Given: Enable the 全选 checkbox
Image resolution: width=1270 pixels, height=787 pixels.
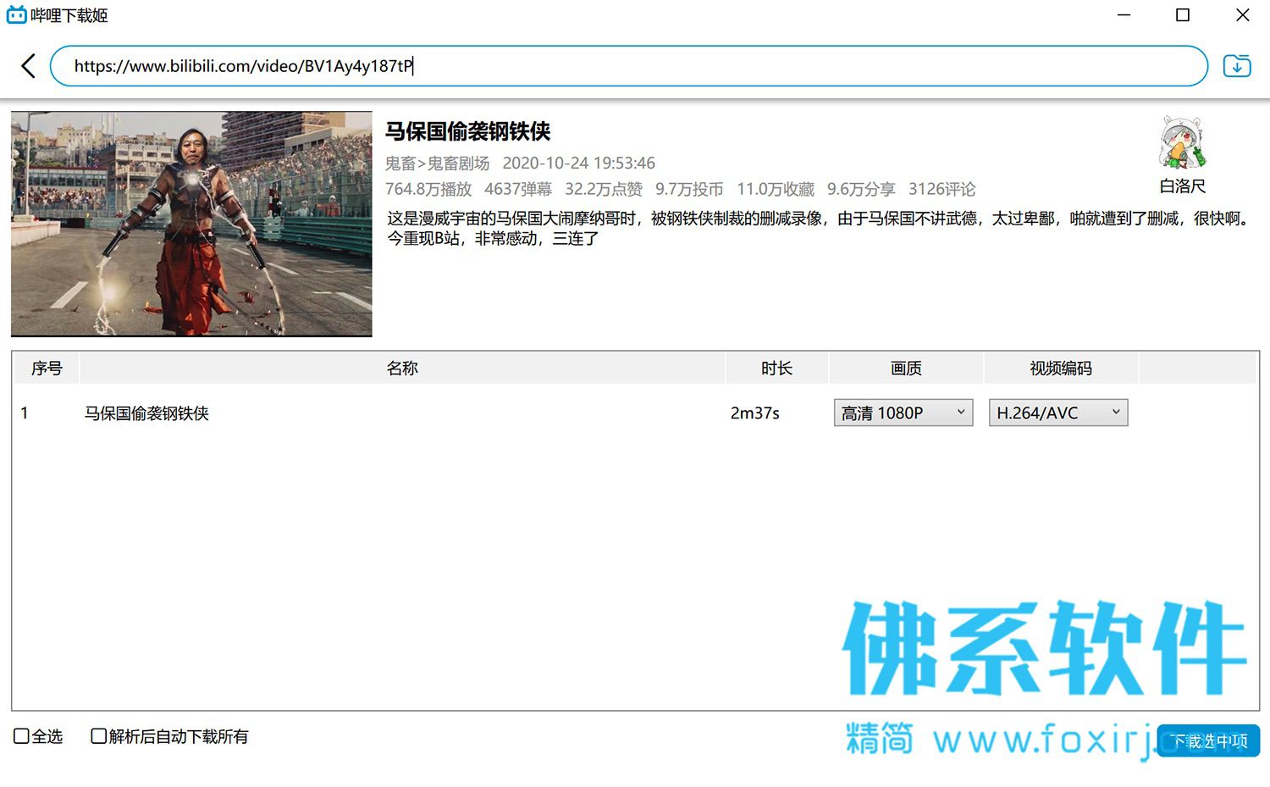Looking at the screenshot, I should tap(21, 736).
